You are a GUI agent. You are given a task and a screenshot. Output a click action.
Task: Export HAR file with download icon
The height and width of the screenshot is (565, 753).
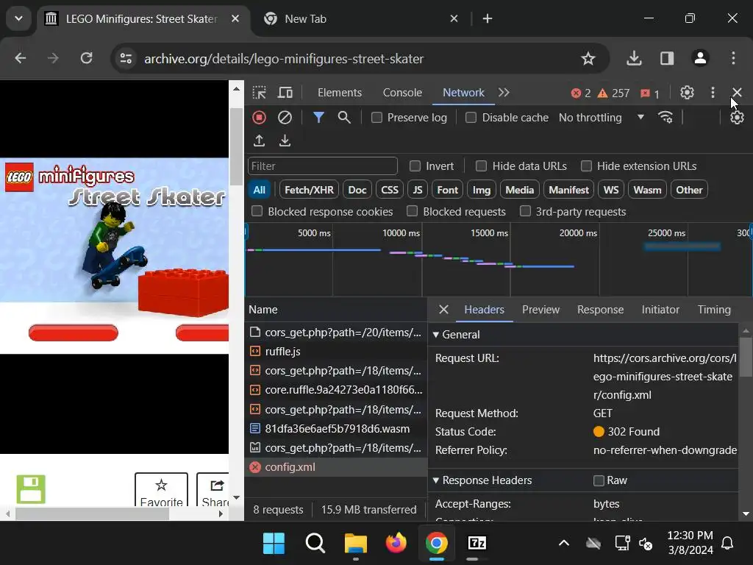click(285, 141)
